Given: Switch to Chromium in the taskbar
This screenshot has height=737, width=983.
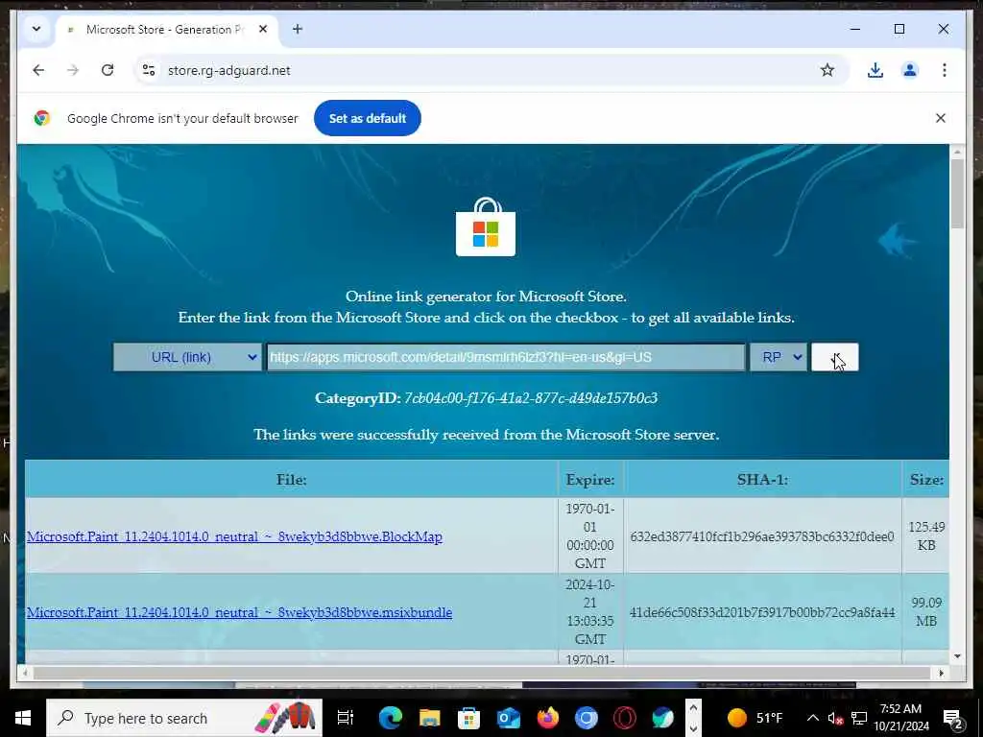Looking at the screenshot, I should [587, 718].
